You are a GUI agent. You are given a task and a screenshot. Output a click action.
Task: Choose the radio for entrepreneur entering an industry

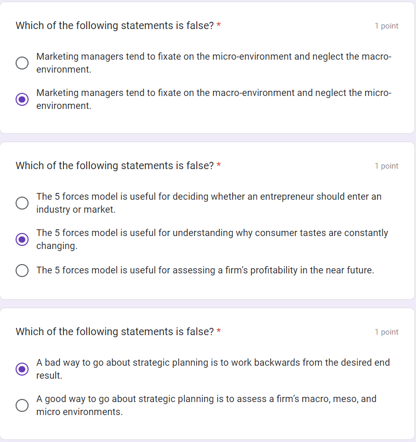(x=22, y=203)
